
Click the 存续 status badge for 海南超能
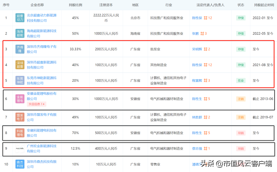click(x=241, y=34)
